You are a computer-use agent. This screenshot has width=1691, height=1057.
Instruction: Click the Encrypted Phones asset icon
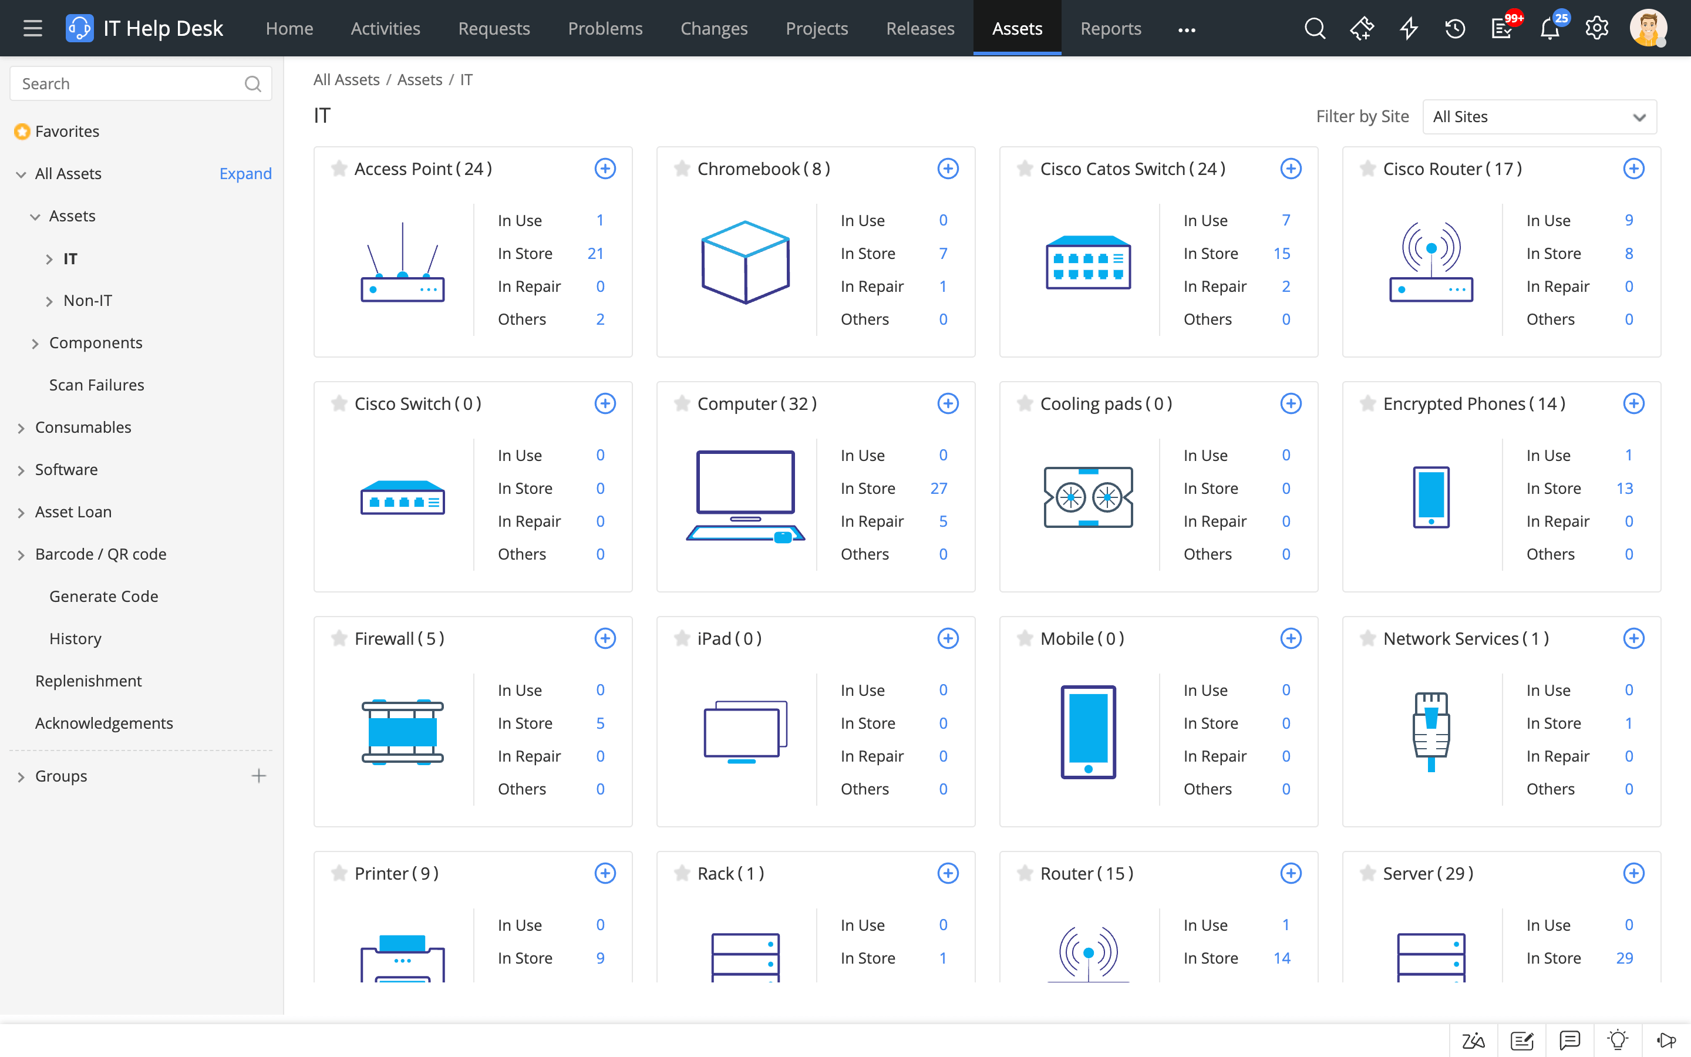(x=1431, y=497)
